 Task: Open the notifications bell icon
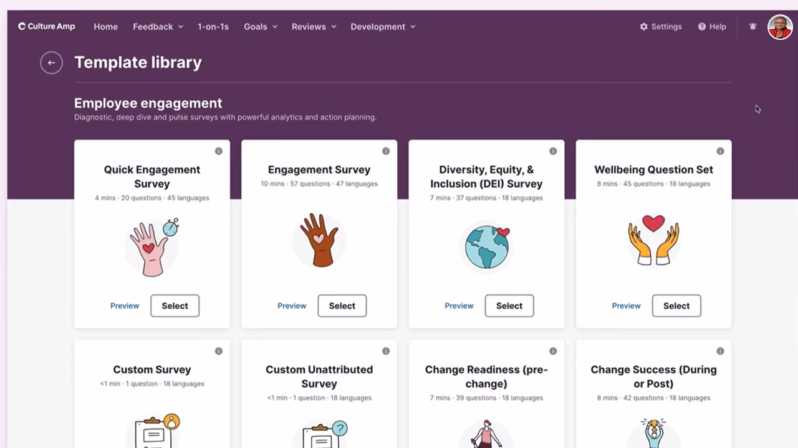click(753, 27)
